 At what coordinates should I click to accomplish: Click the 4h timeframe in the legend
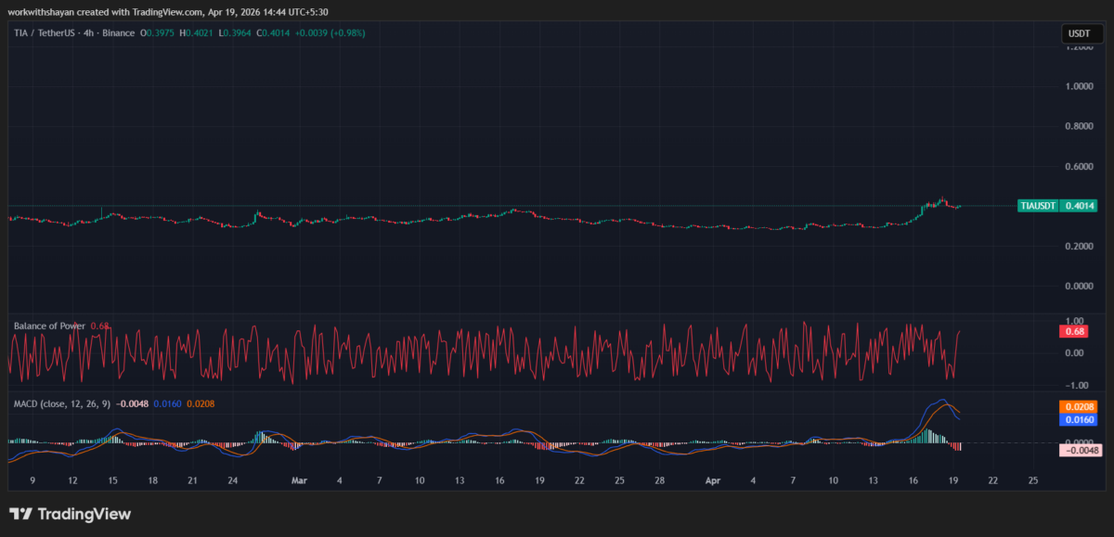click(89, 32)
